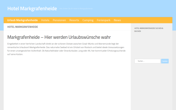Open the News menu item
Viewport: 176px width, 110px height.
[117, 20]
